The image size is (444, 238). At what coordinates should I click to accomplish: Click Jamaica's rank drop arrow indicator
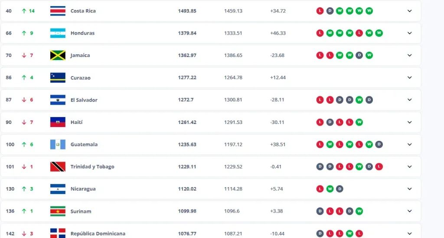(24, 55)
